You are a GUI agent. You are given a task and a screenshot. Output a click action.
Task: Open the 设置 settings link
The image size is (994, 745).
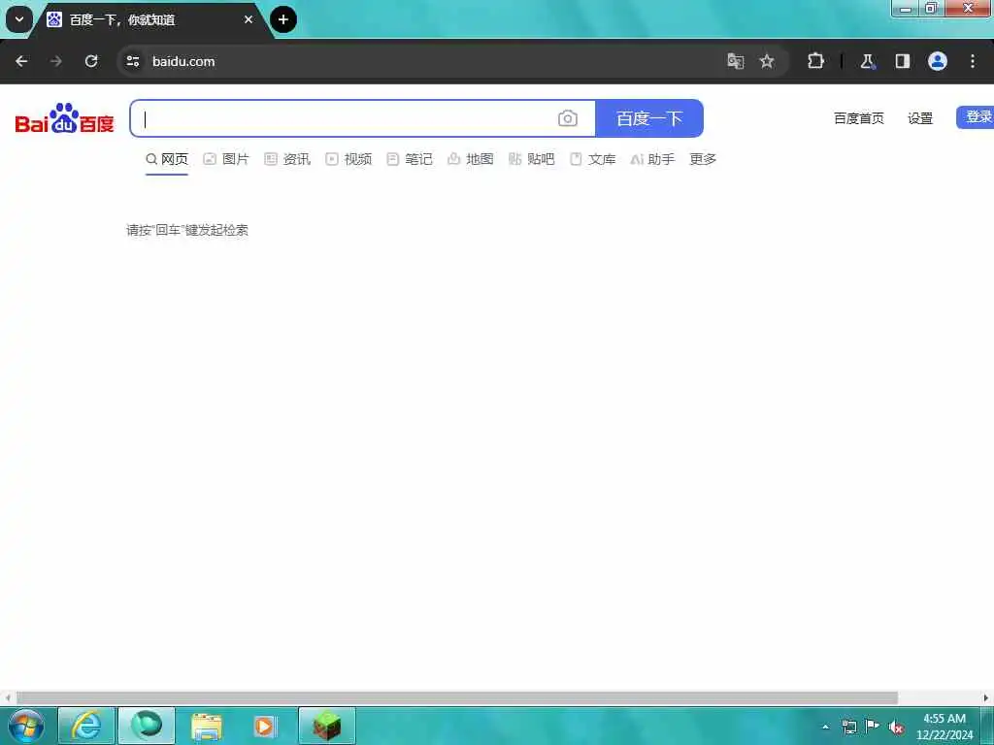920,118
